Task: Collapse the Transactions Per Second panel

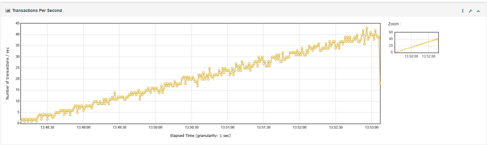Action: (478, 11)
